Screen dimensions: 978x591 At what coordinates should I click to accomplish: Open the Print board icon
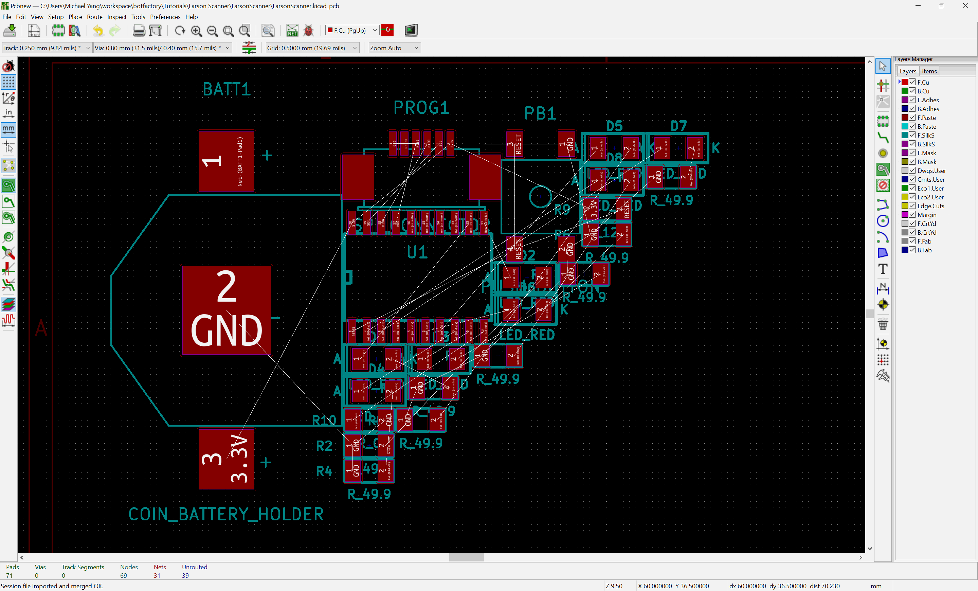(x=139, y=31)
